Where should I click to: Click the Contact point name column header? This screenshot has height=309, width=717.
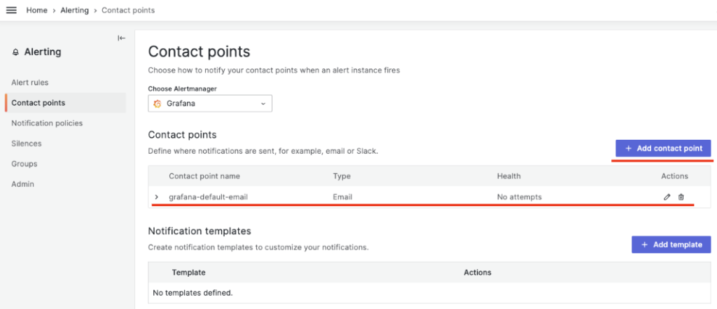point(204,176)
